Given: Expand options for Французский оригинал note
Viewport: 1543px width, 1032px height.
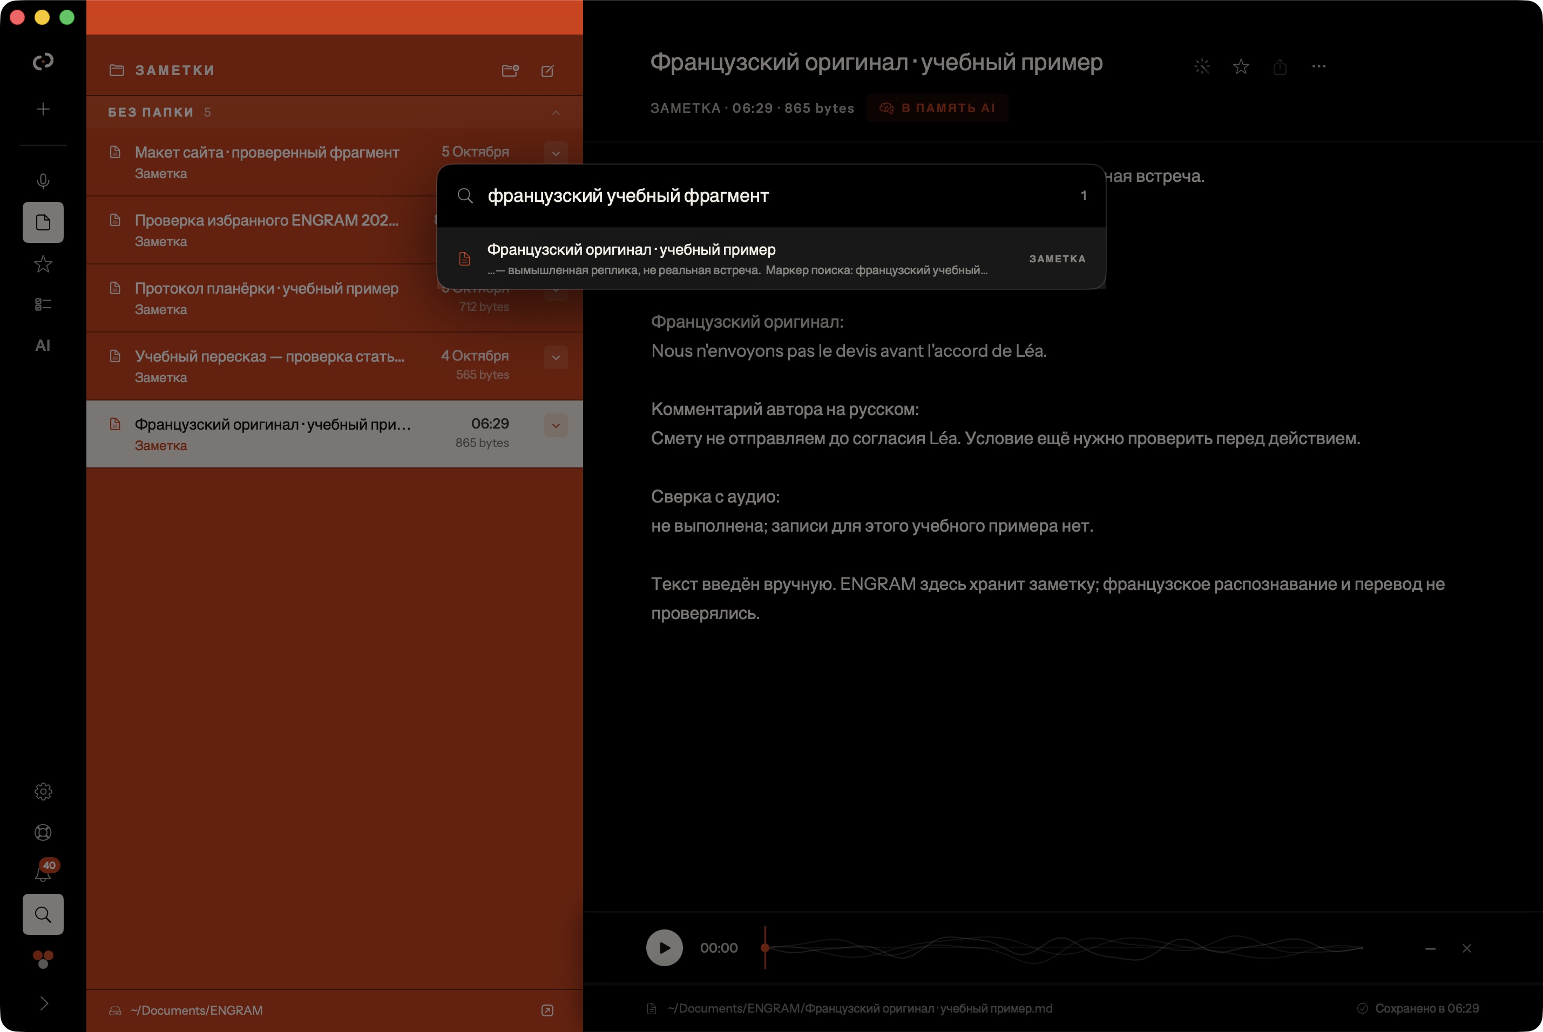Looking at the screenshot, I should (556, 425).
